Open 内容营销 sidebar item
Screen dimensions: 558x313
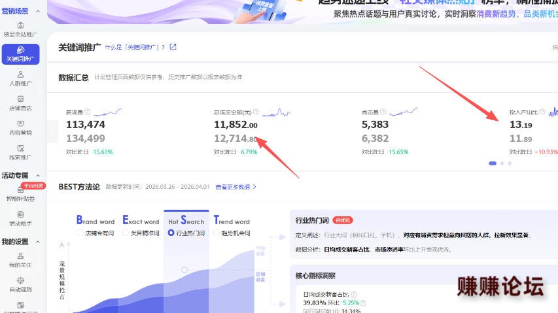20,127
